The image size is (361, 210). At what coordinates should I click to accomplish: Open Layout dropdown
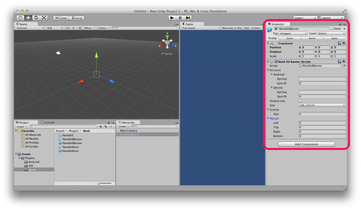[x=332, y=18]
